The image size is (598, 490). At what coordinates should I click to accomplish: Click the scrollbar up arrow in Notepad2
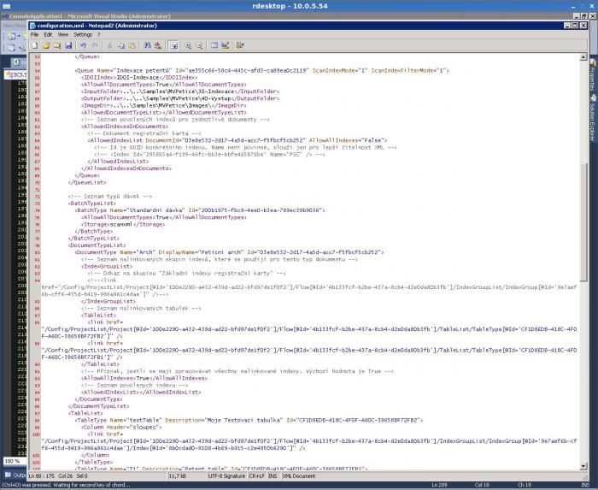point(583,56)
